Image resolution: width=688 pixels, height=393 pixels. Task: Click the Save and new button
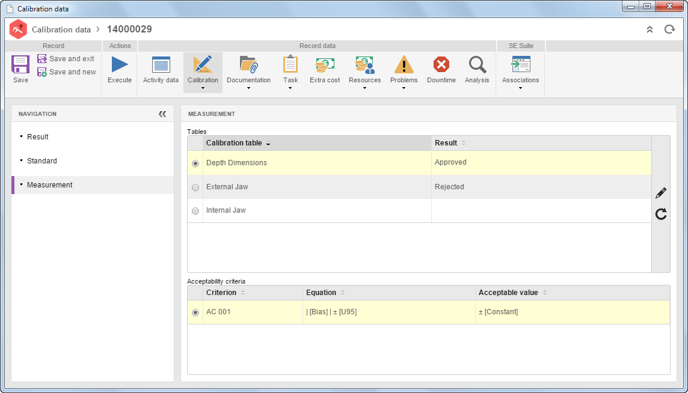[x=67, y=72]
